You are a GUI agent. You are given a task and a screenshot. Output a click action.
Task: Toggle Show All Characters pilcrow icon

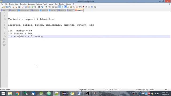(62, 7)
